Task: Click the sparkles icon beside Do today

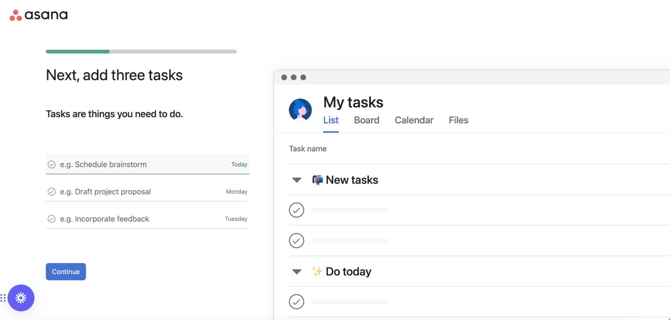Action: 317,271
